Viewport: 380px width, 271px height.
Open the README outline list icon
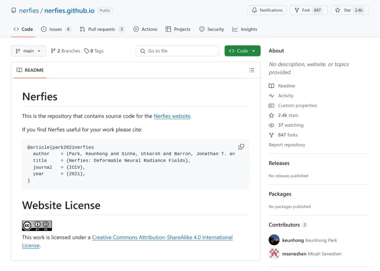[252, 70]
